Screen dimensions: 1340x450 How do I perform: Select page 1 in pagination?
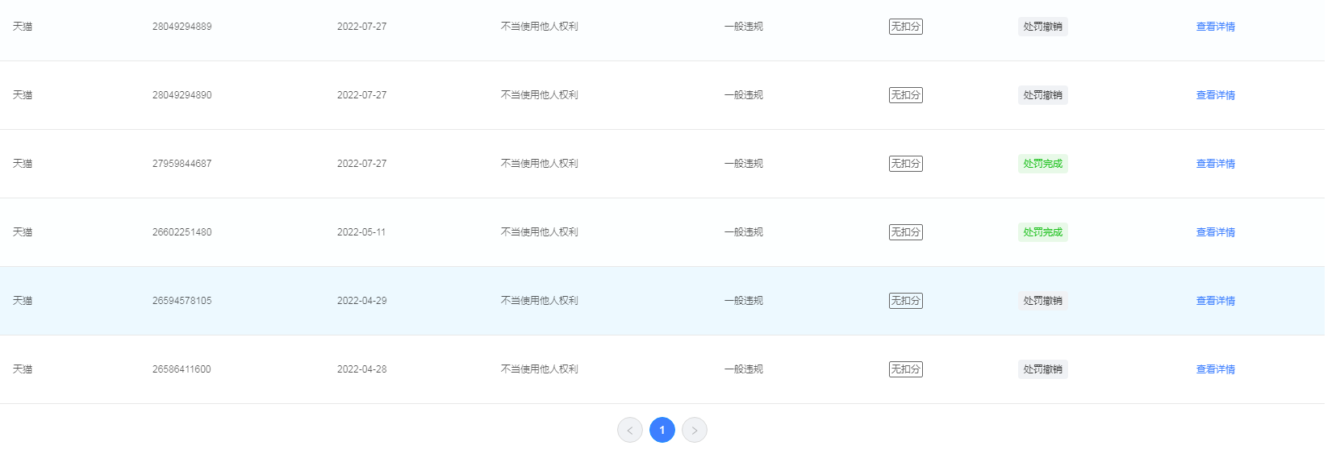tap(662, 430)
